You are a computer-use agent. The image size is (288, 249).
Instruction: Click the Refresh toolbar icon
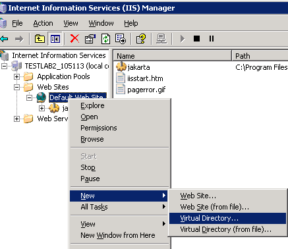click(105, 39)
